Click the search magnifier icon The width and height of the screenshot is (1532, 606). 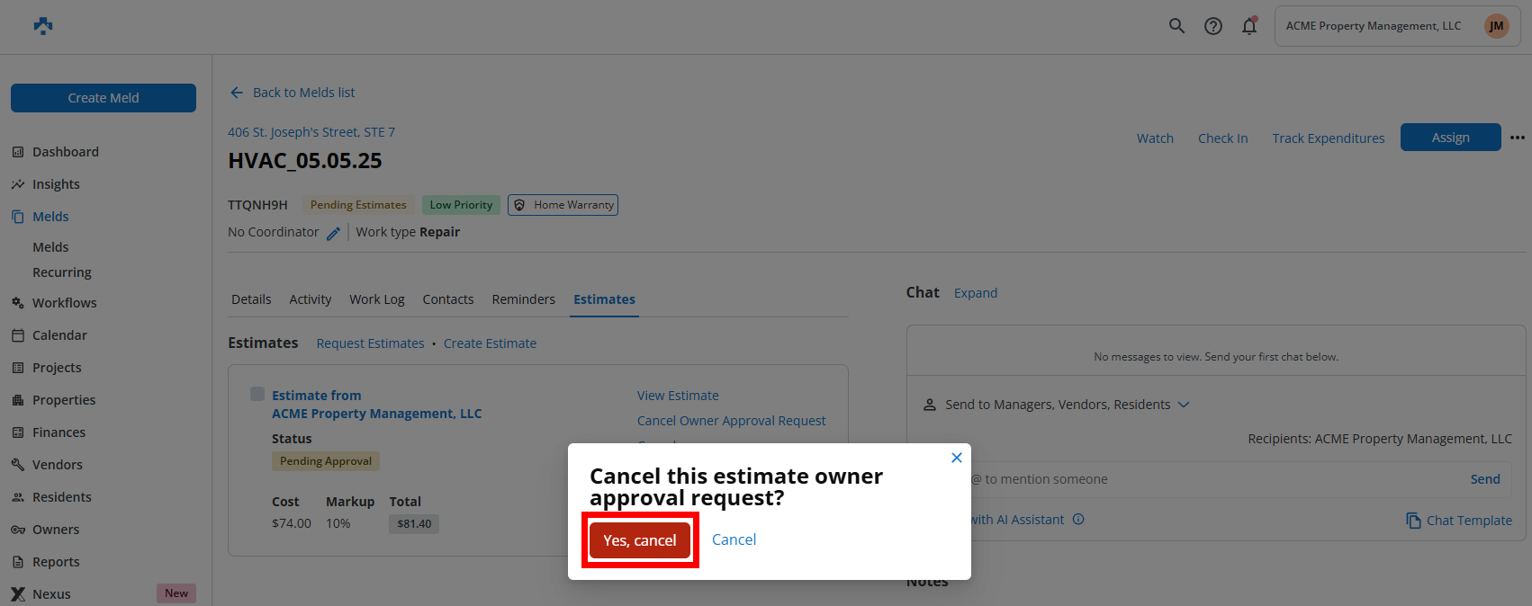pos(1176,26)
